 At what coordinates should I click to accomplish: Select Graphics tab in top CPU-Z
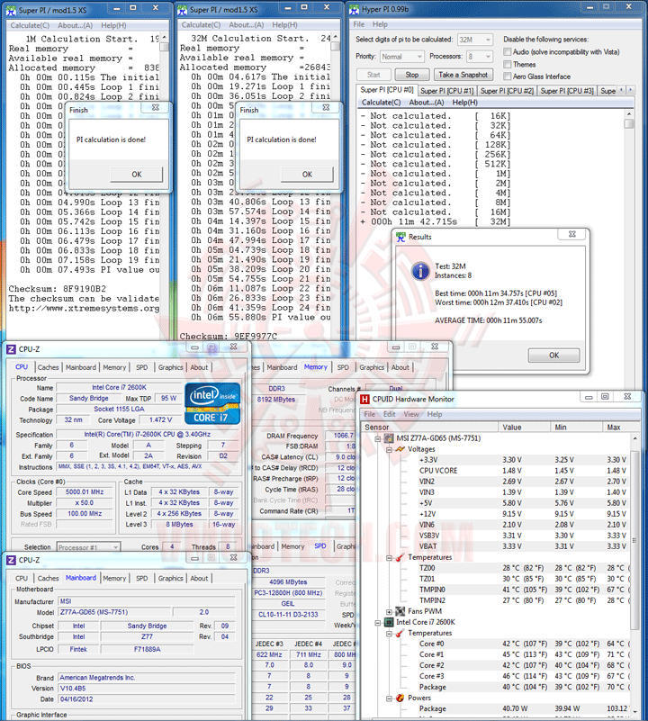click(171, 367)
